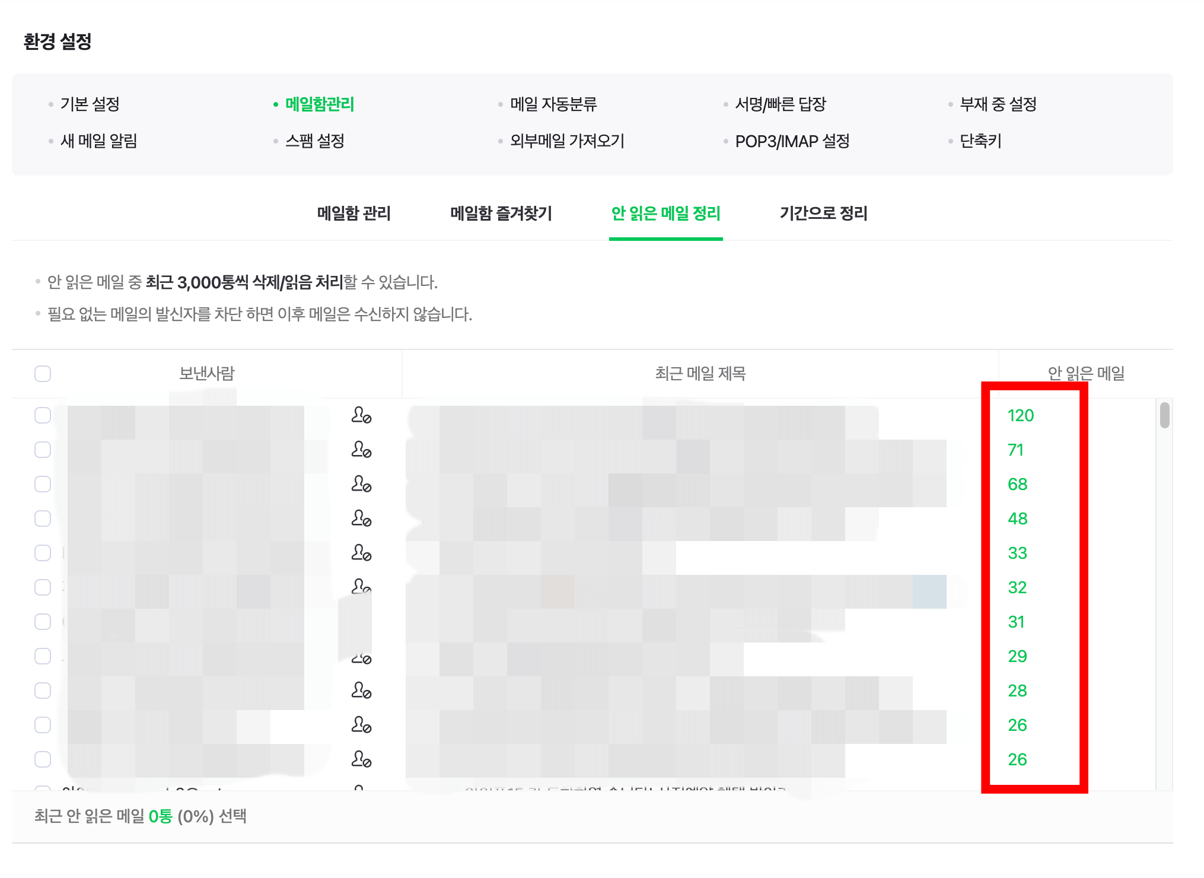
Task: Click the unread count 71
Action: [1016, 450]
